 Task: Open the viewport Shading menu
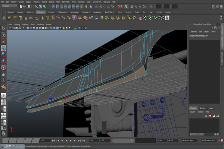tap(17, 25)
